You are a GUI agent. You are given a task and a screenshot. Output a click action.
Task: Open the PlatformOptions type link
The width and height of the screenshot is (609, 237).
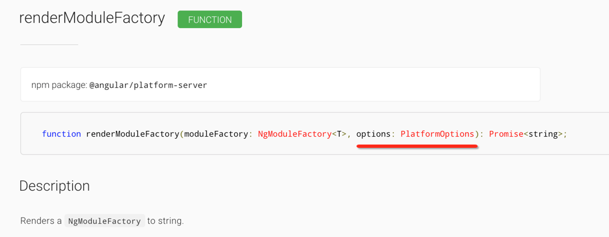point(437,134)
